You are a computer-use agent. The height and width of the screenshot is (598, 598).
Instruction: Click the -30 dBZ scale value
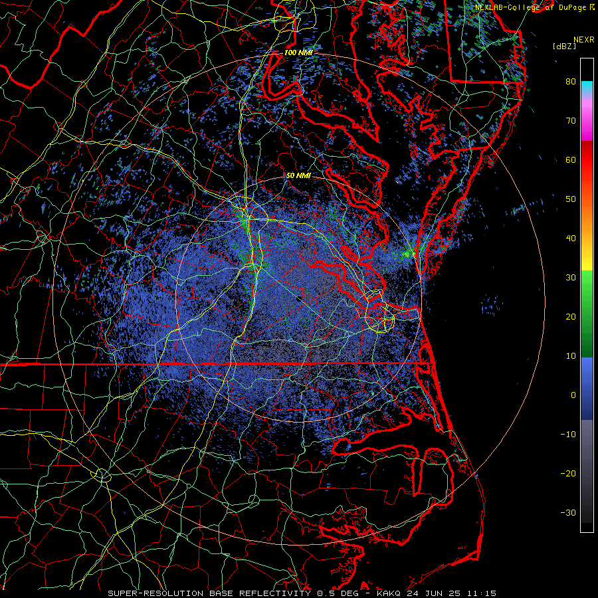568,513
